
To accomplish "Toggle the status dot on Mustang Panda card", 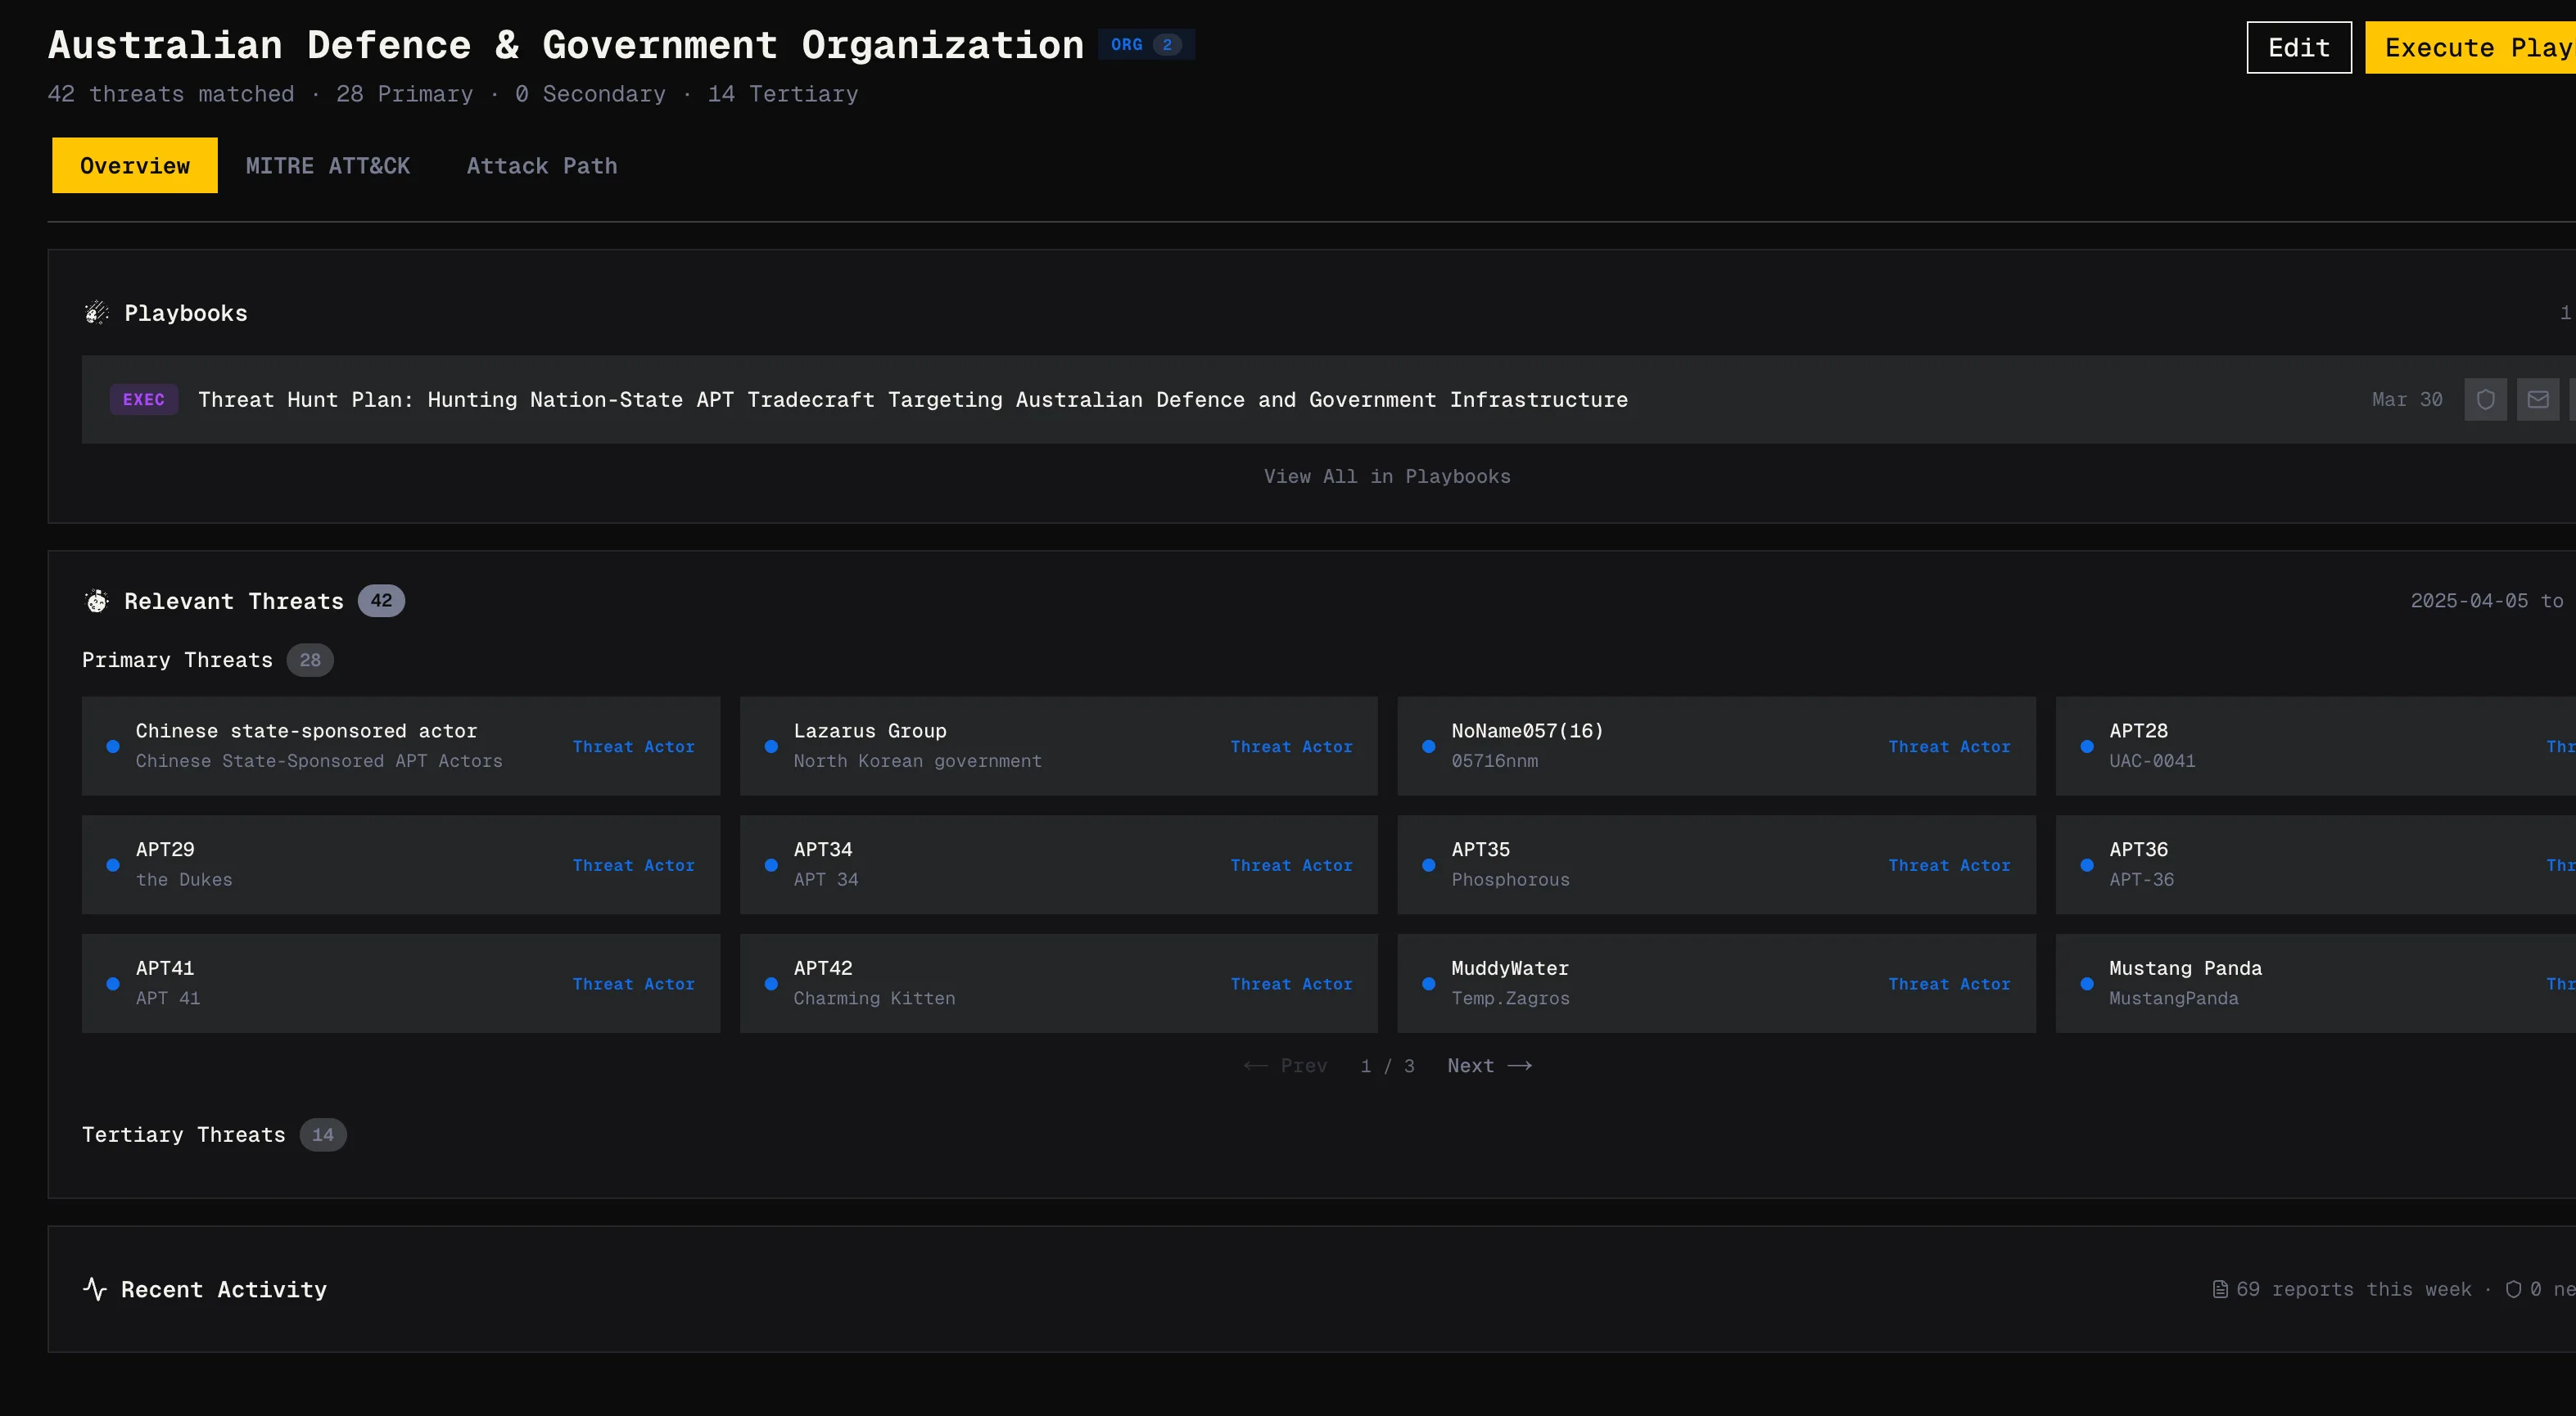I will [2087, 983].
